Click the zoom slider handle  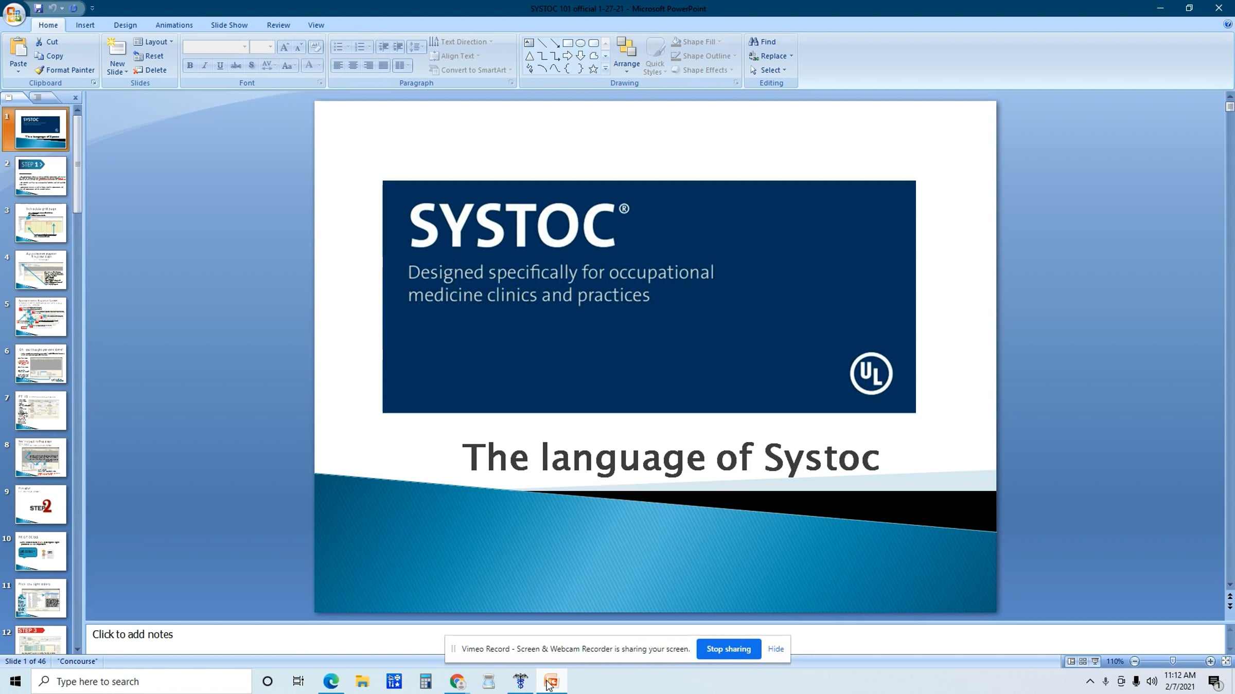coord(1173,661)
